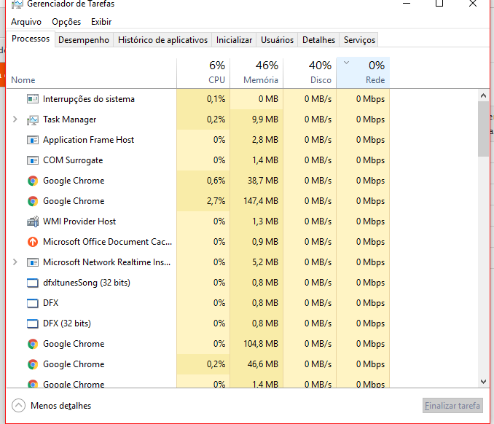
Task: Sort by the Disco column header
Action: point(310,73)
